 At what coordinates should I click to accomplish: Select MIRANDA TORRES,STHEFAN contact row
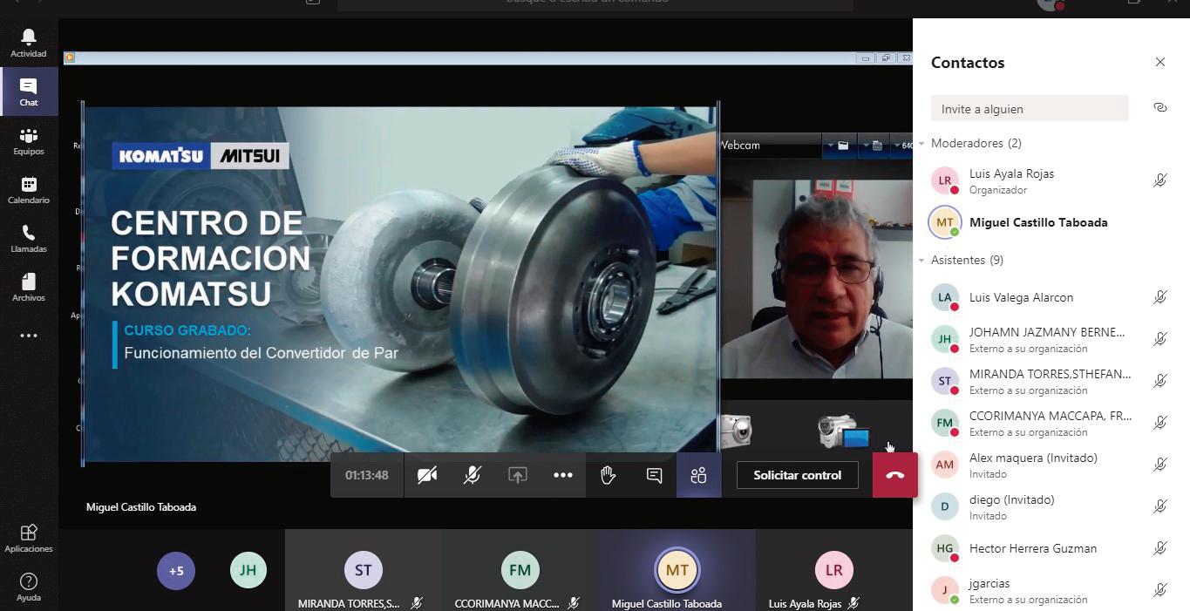[1051, 381]
